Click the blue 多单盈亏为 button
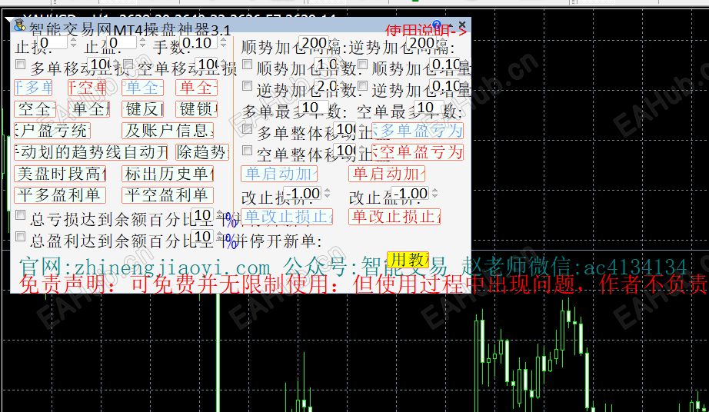709x412 pixels. 418,131
